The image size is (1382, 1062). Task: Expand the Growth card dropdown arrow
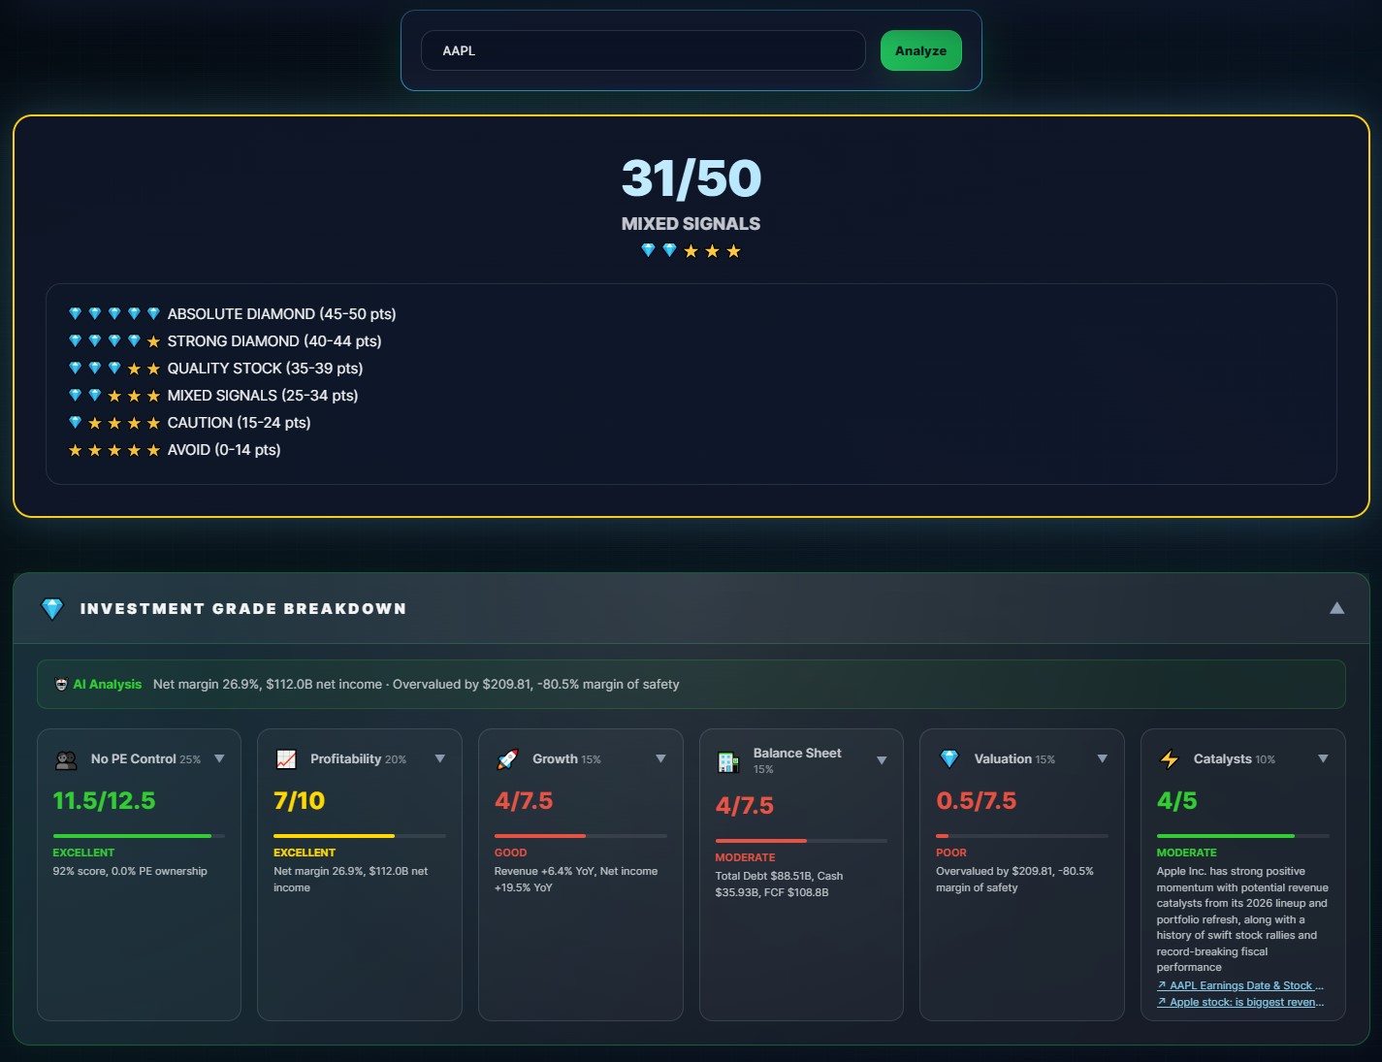pyautogui.click(x=660, y=758)
